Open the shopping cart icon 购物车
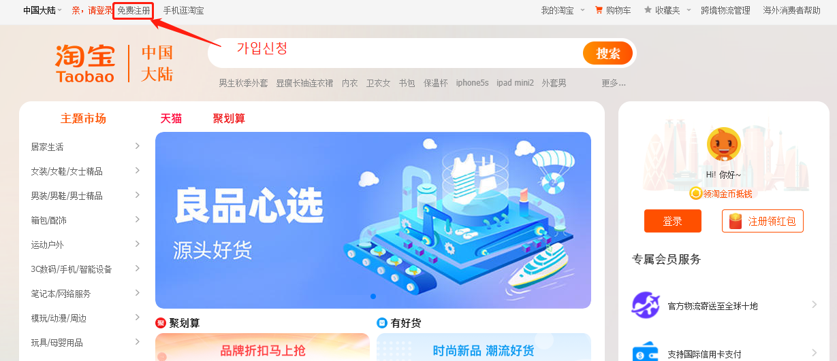837x361 pixels. click(599, 10)
